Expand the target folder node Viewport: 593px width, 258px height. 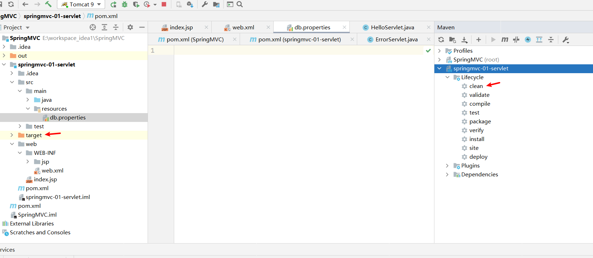12,135
